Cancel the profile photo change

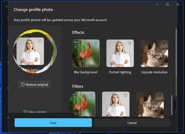(x=132, y=123)
